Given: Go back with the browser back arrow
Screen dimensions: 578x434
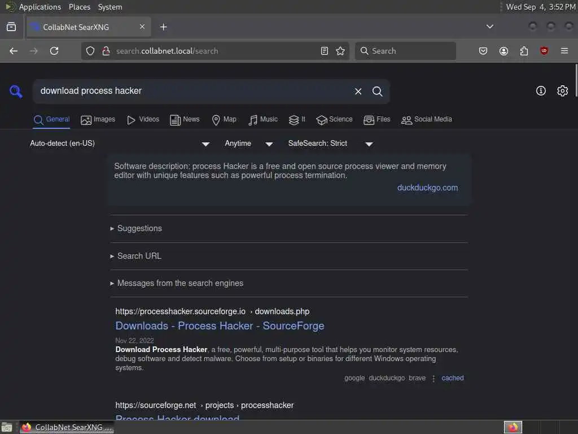Looking at the screenshot, I should 14,51.
